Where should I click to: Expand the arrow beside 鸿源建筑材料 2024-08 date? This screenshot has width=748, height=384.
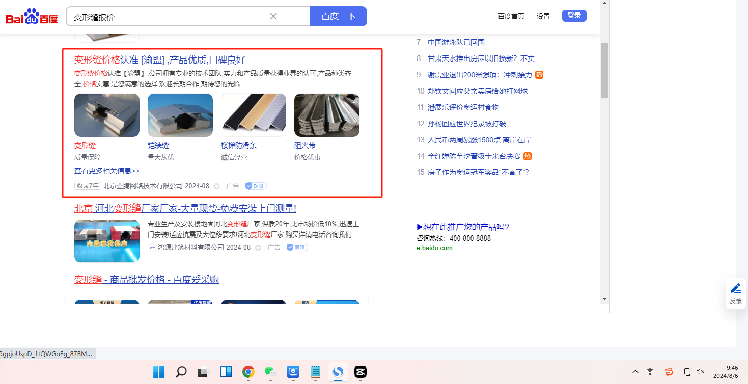(258, 248)
